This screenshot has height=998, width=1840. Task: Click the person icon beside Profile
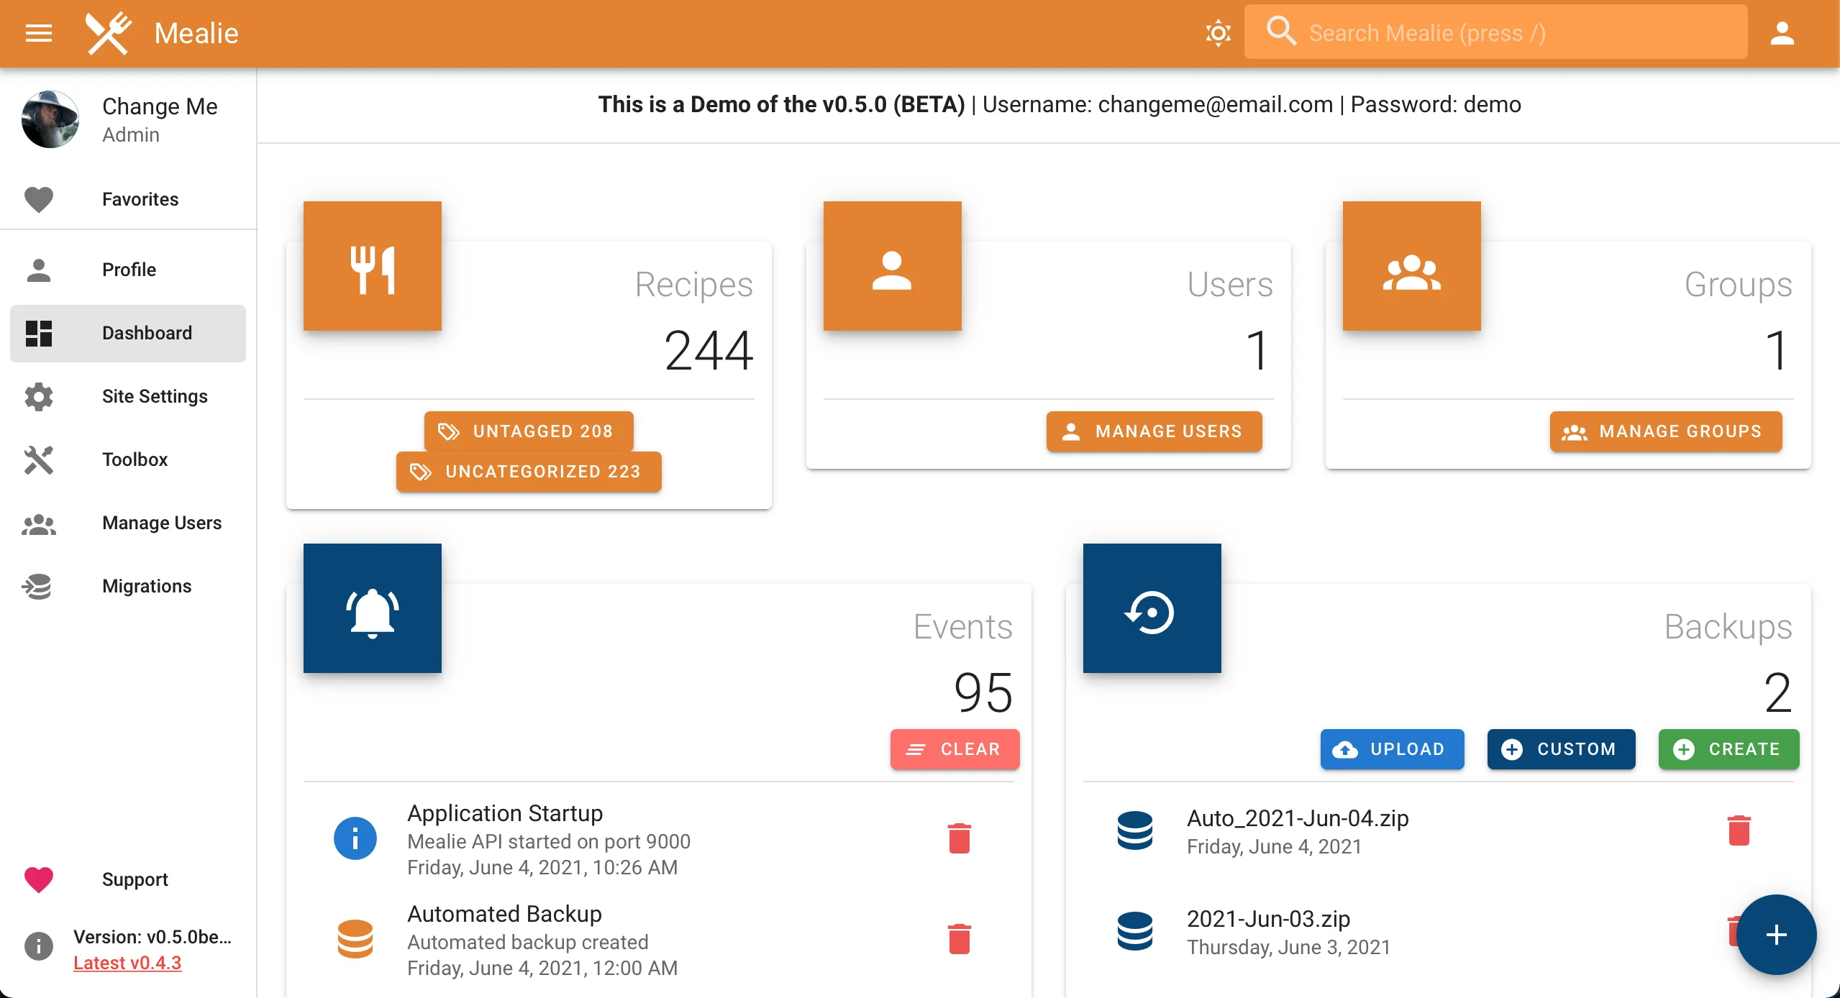[39, 270]
